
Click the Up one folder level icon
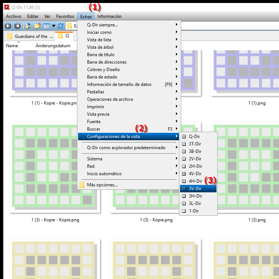(29, 26)
